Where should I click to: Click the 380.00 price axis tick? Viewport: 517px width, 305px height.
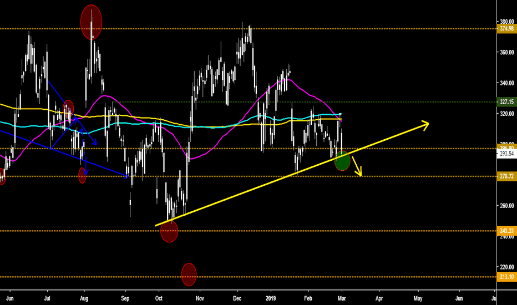pyautogui.click(x=507, y=22)
